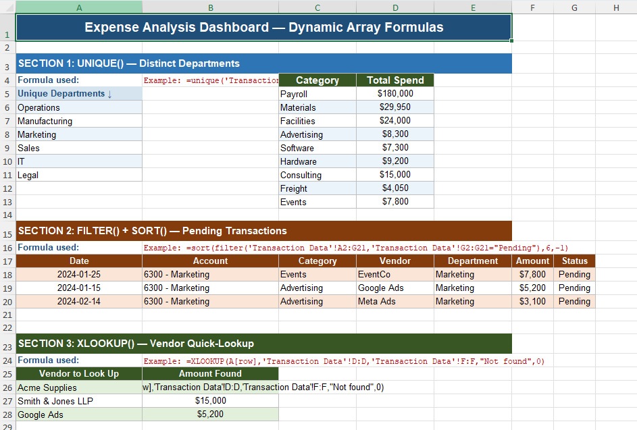The width and height of the screenshot is (637, 430).
Task: Select the 2024-02-14 date cell
Action: (79, 301)
